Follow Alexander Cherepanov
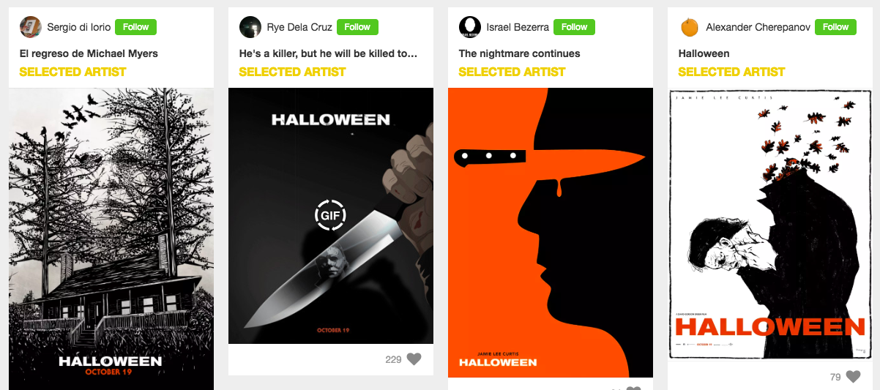 pyautogui.click(x=835, y=27)
